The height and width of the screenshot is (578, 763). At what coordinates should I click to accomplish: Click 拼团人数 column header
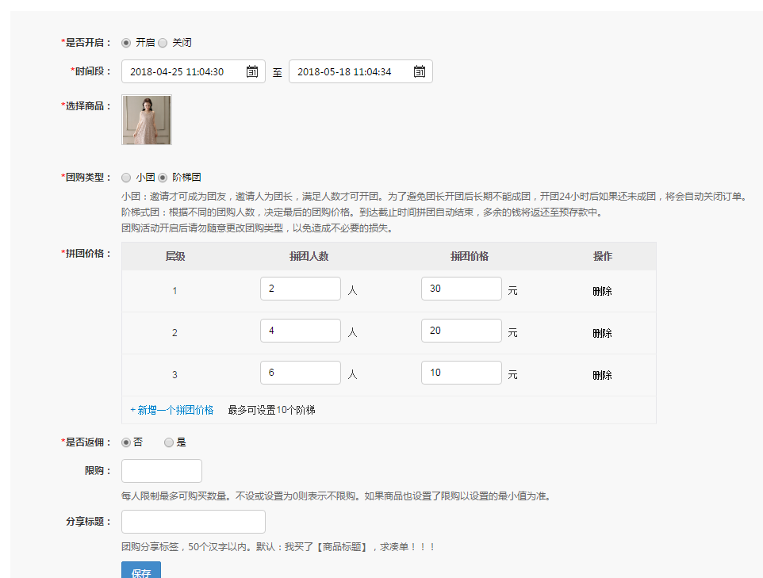tap(309, 256)
